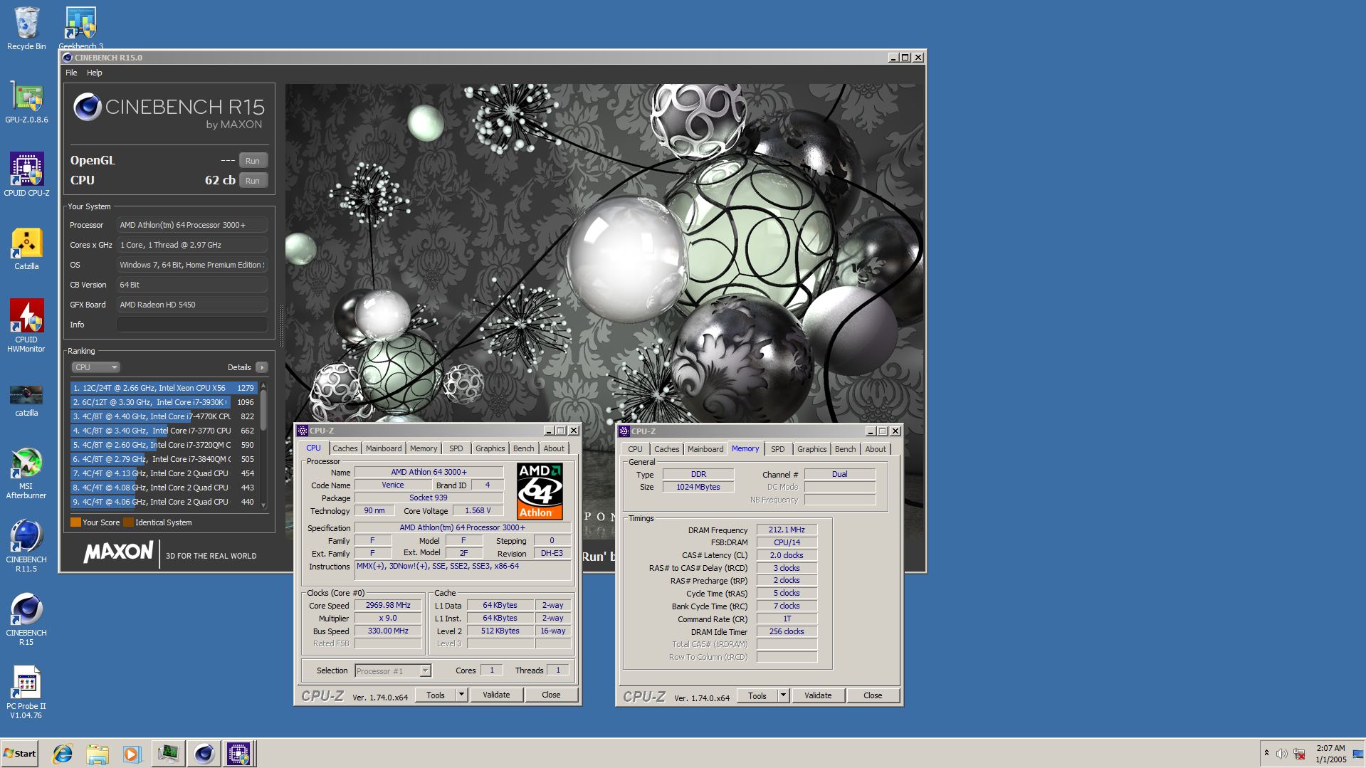This screenshot has width=1366, height=768.
Task: Open CINEBENCH R15 desktop shortcut
Action: 26,619
